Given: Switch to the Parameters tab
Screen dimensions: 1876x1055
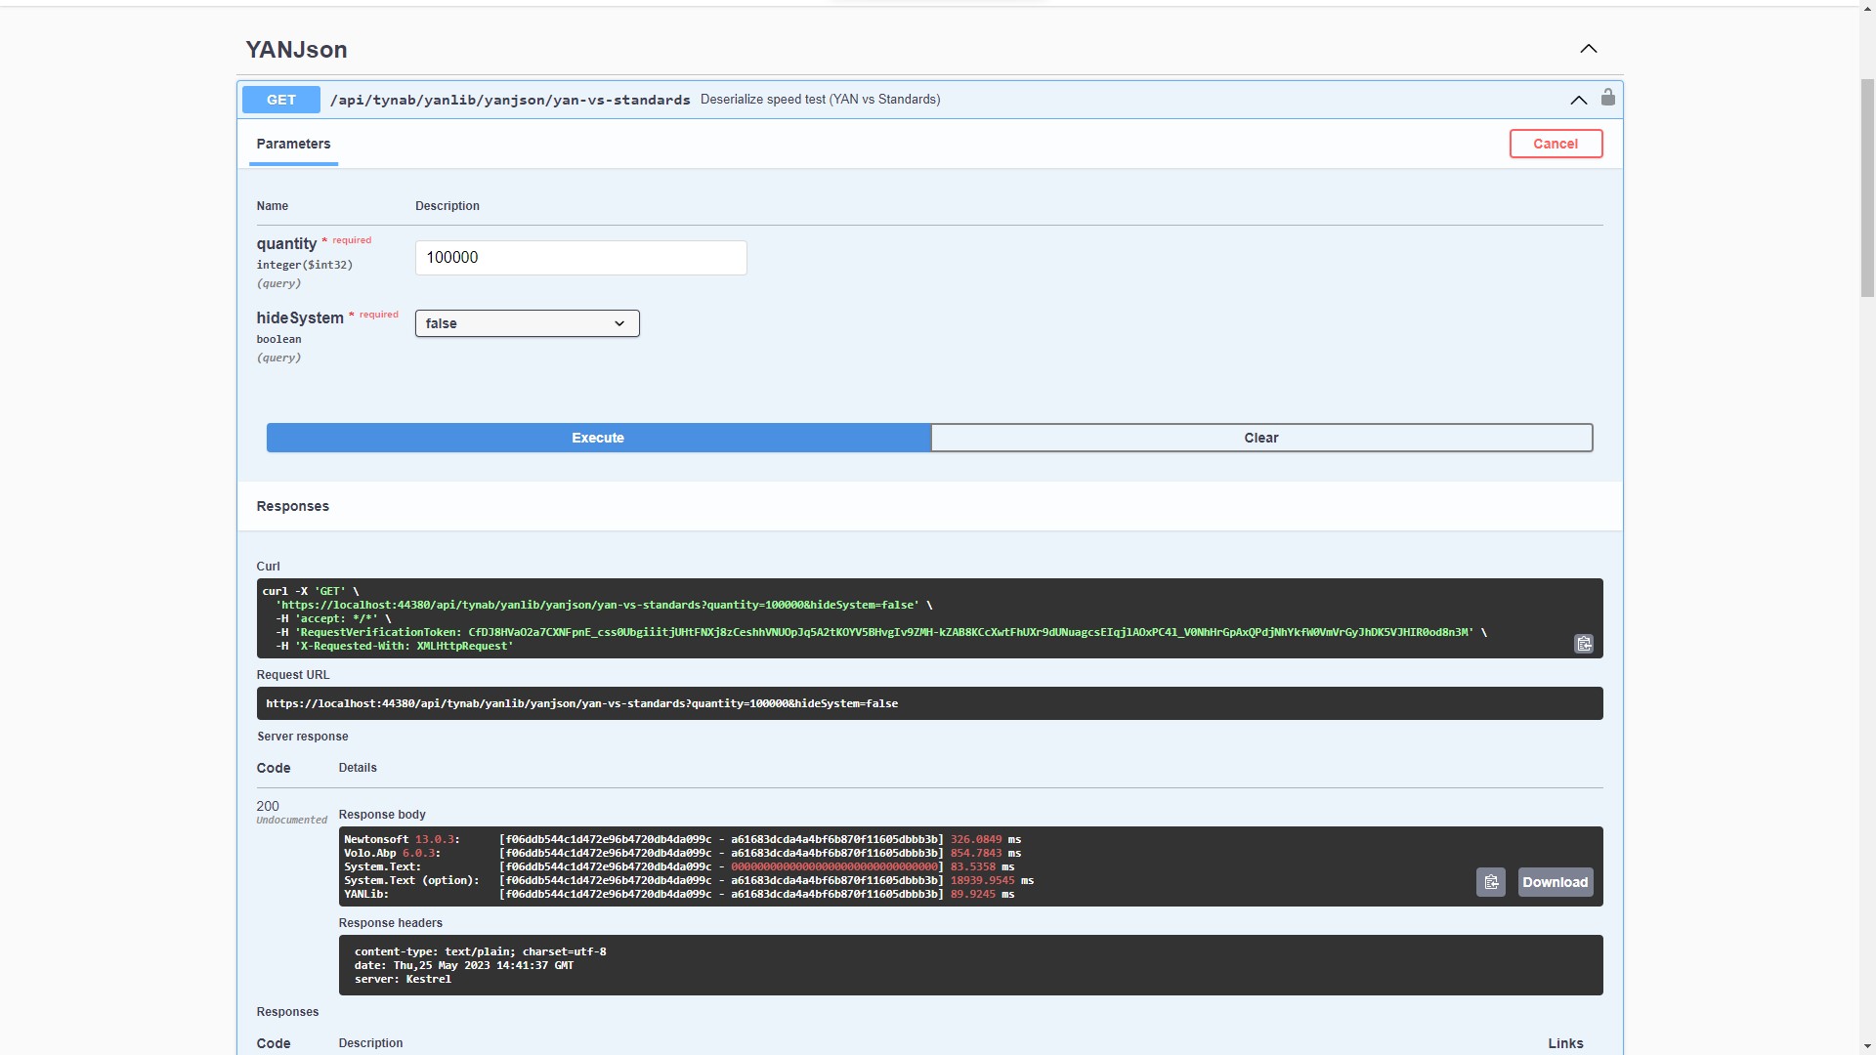Looking at the screenshot, I should [293, 144].
